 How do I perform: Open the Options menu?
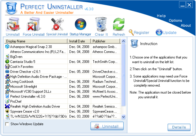point(175,20)
